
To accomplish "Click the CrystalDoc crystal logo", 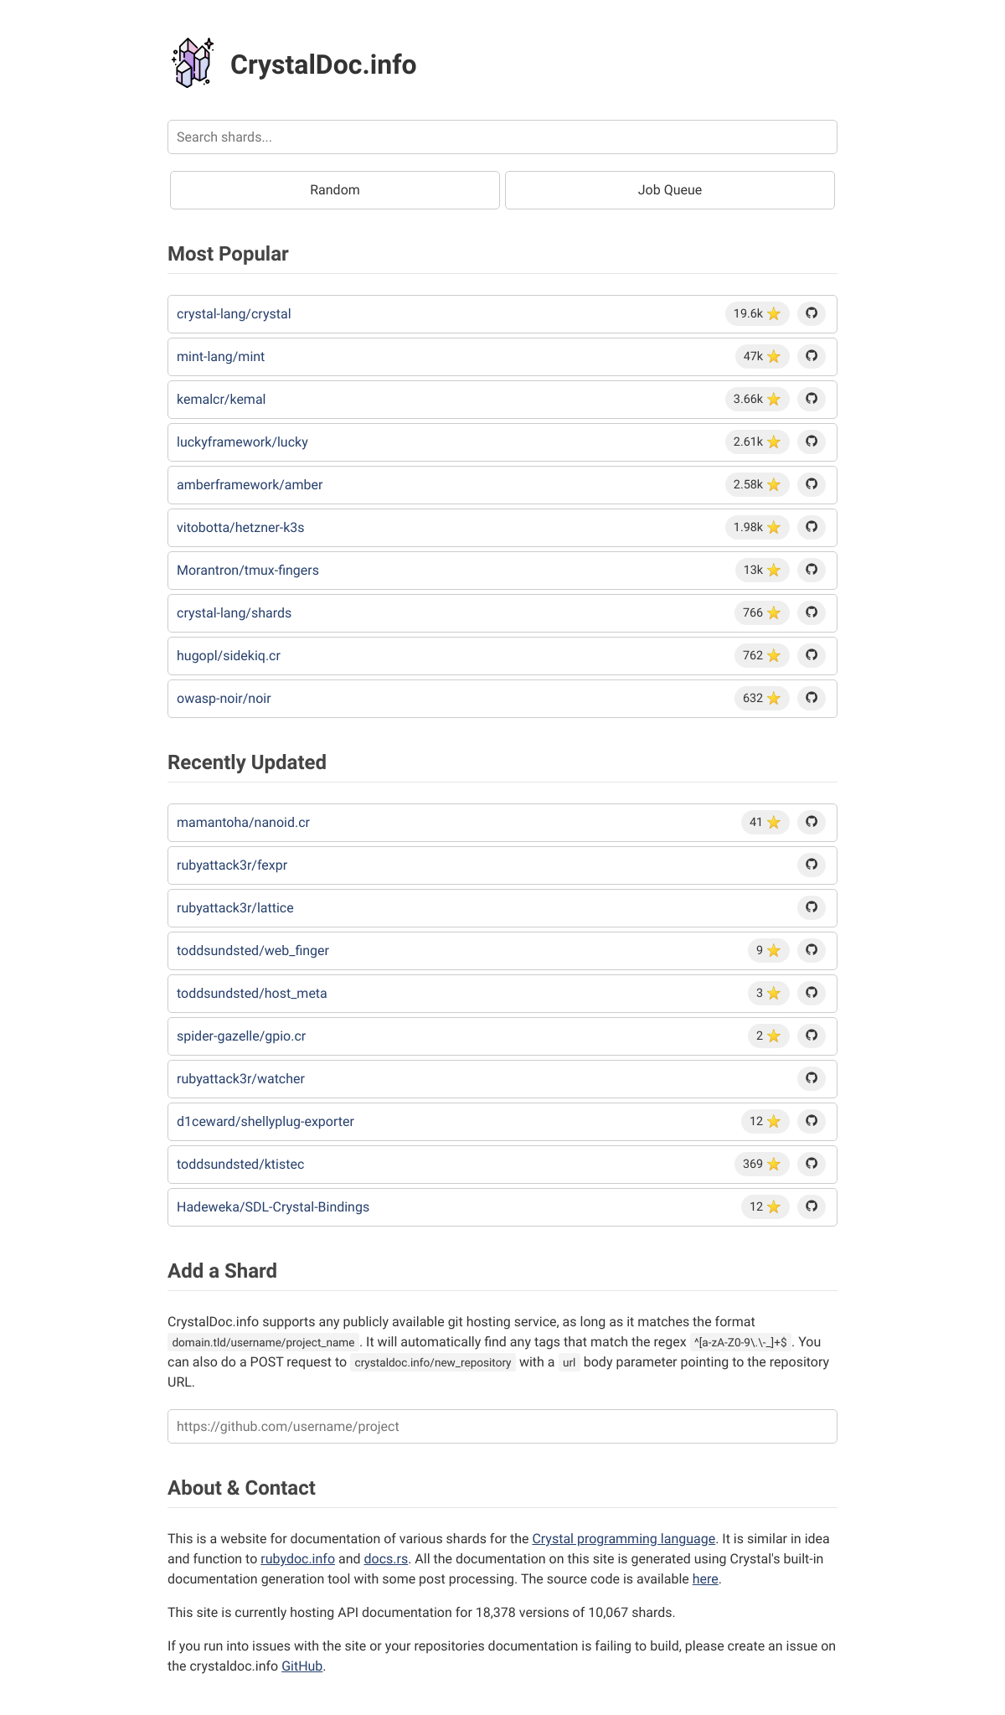I will point(193,63).
